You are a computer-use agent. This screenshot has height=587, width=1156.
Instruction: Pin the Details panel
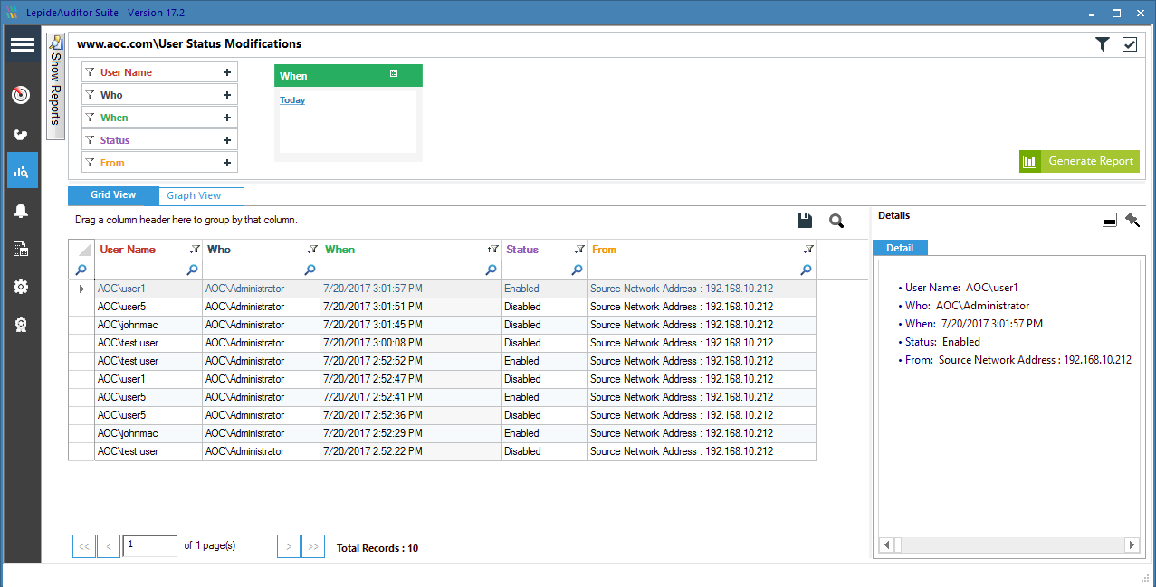click(x=1132, y=220)
